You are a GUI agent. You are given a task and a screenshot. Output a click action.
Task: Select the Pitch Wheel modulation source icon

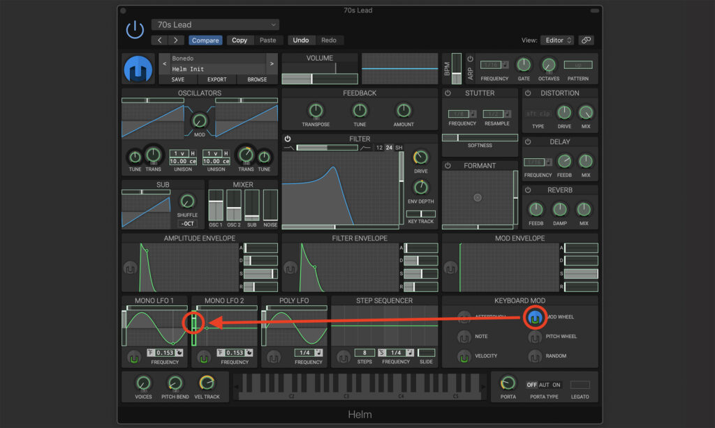[534, 337]
